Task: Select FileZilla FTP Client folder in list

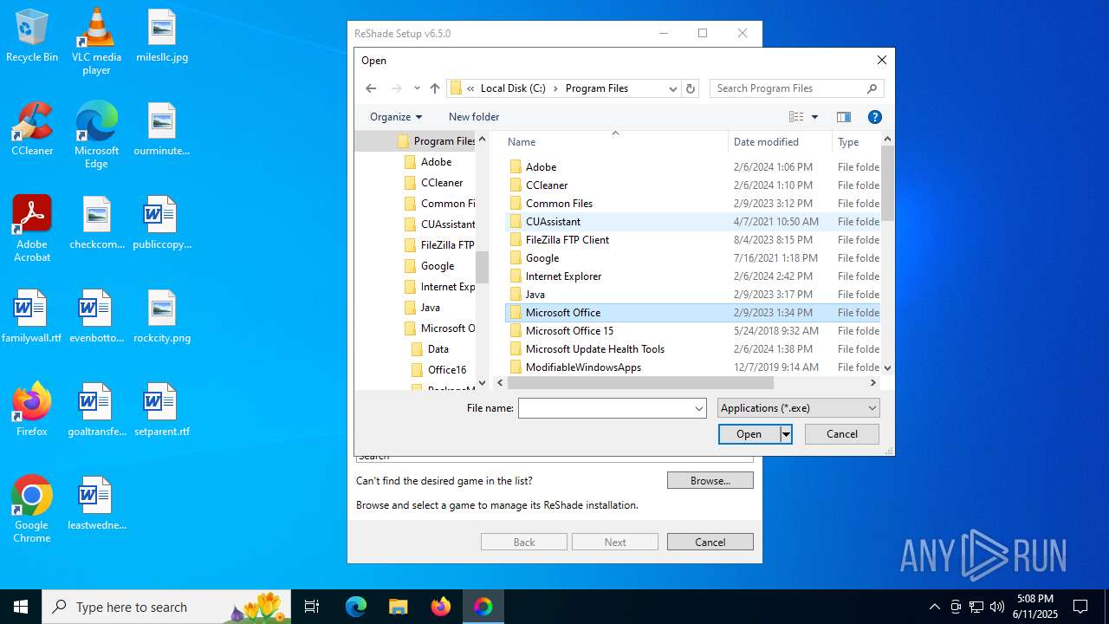Action: 567,240
